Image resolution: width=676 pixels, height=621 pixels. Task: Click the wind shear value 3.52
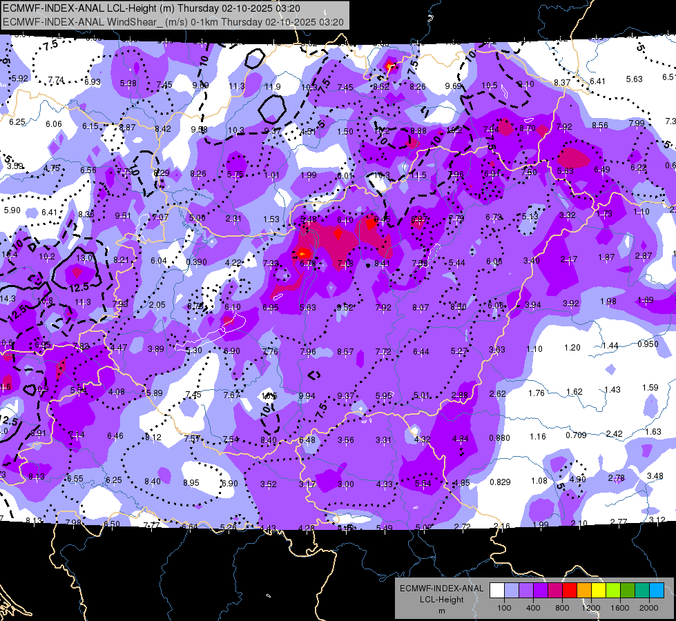tap(268, 484)
